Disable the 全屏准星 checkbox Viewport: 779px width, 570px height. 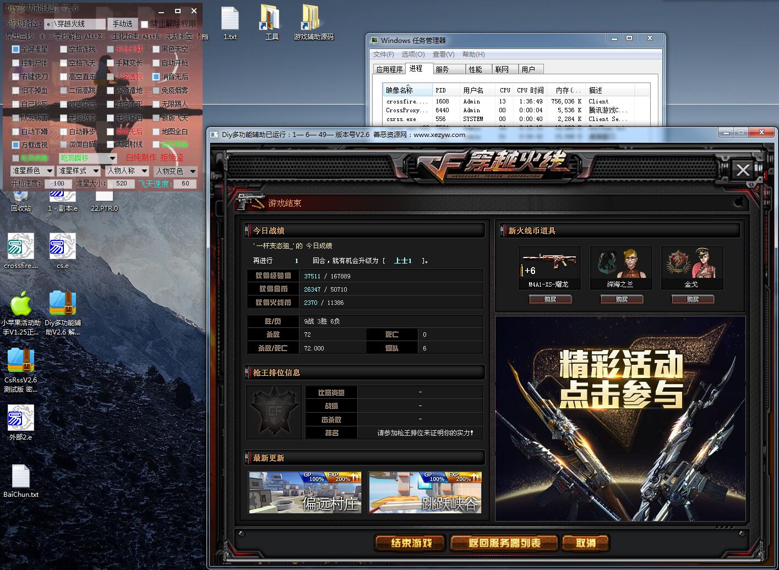(16, 49)
